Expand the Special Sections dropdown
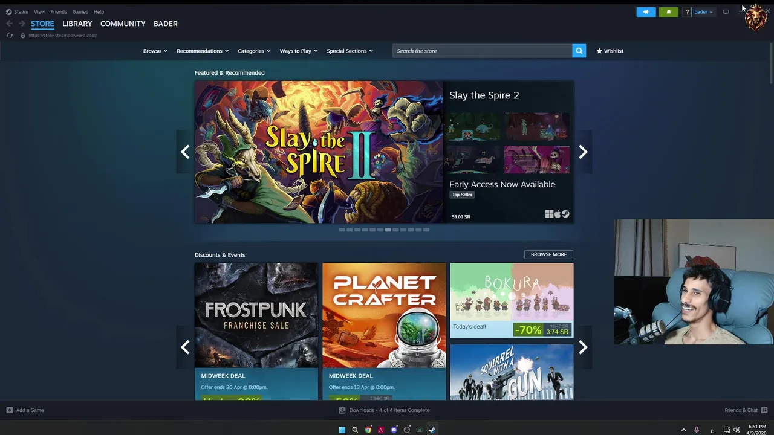Viewport: 774px width, 435px height. pos(350,51)
